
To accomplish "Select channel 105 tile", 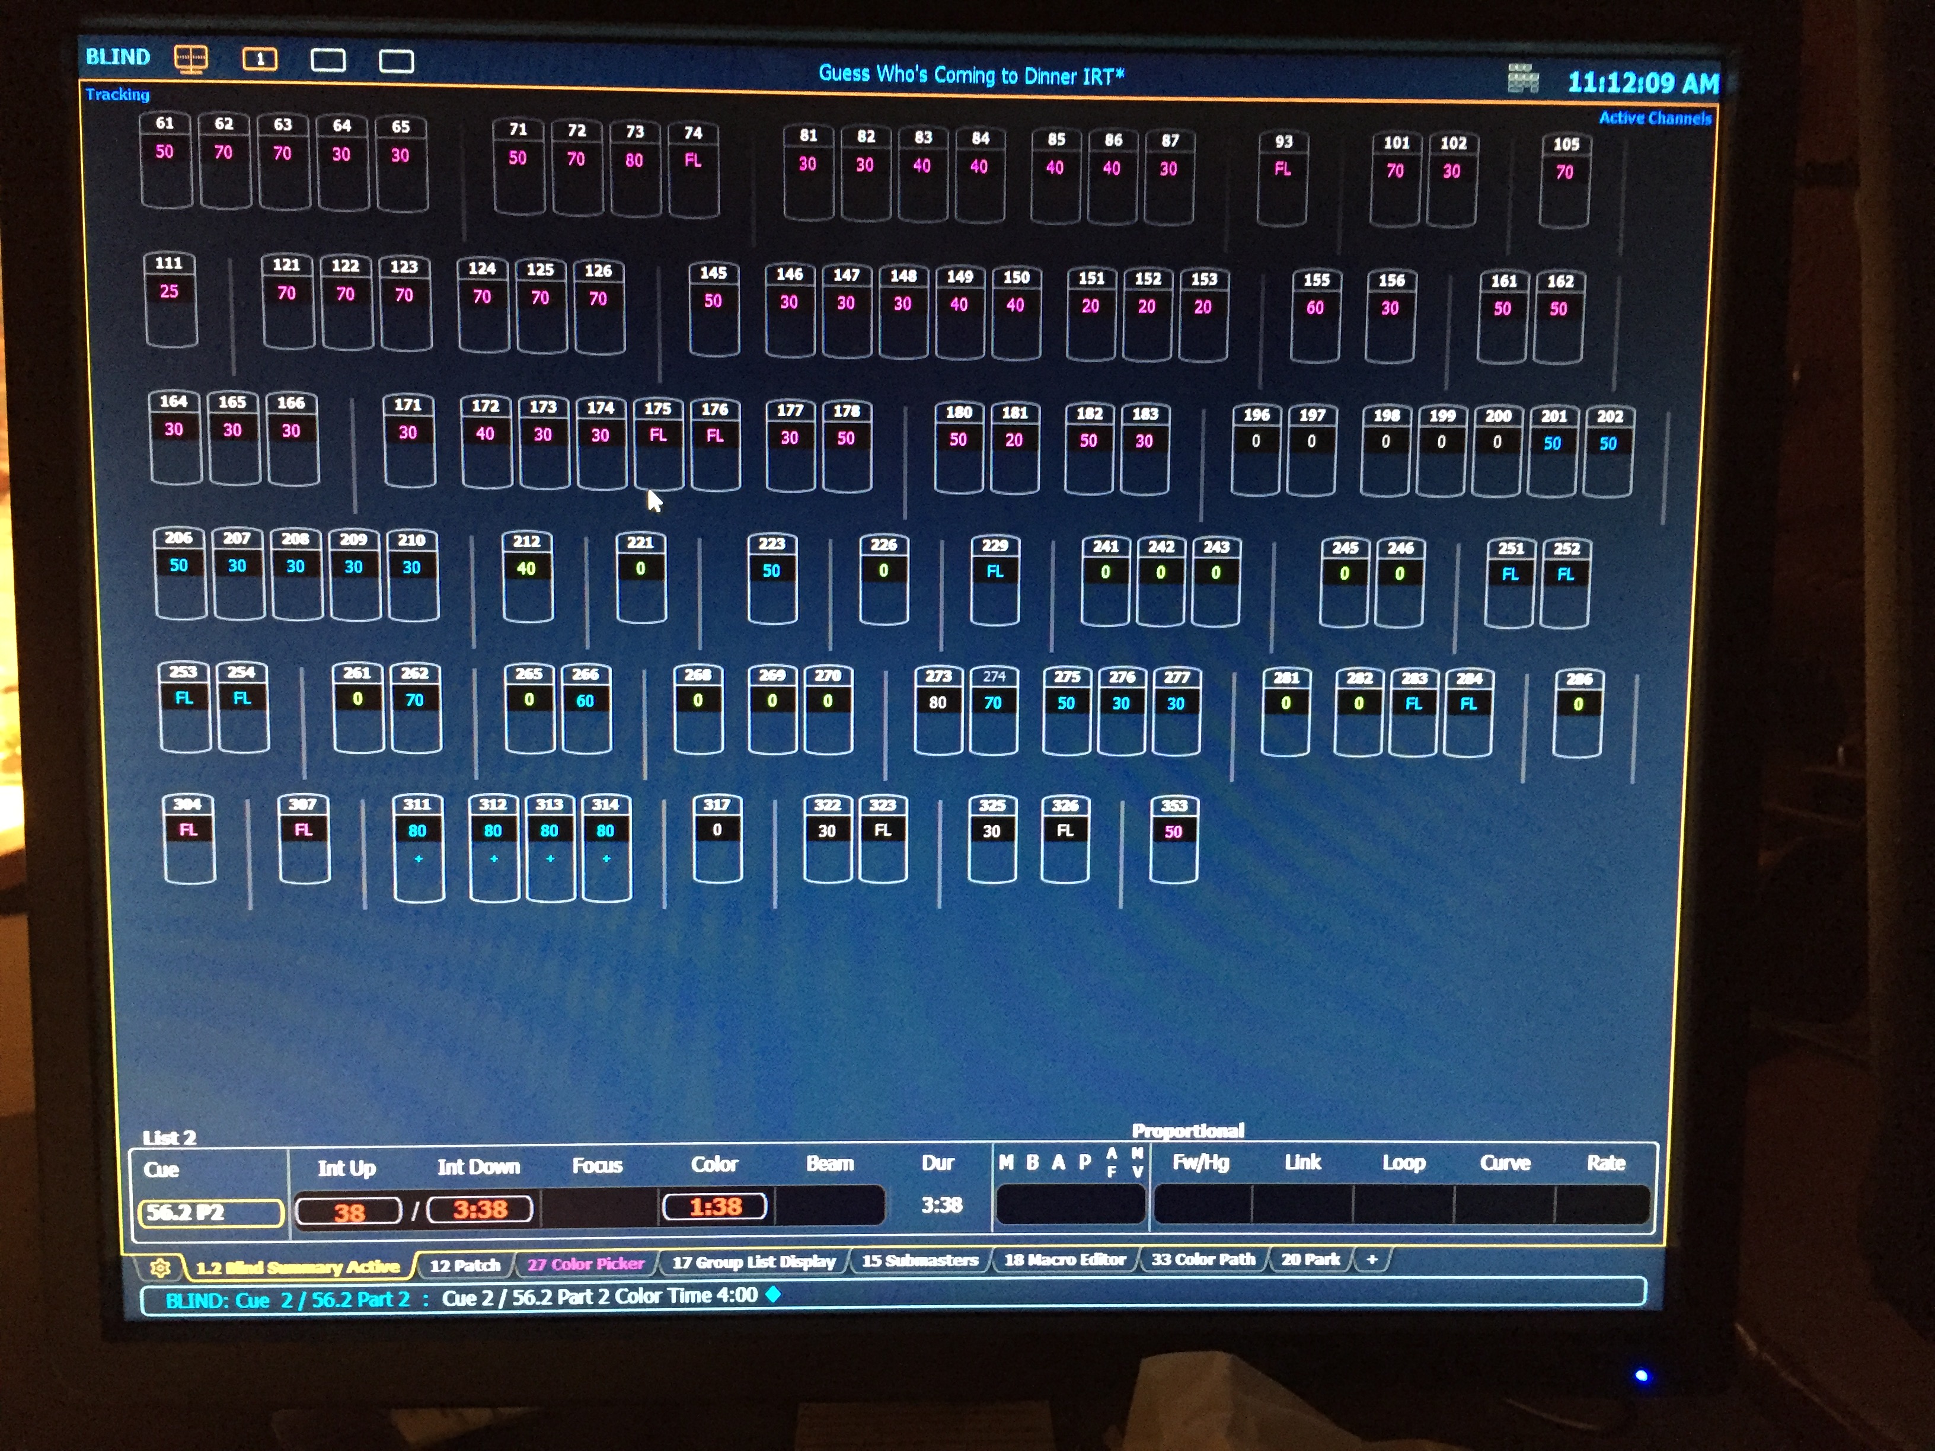I will [x=1565, y=181].
